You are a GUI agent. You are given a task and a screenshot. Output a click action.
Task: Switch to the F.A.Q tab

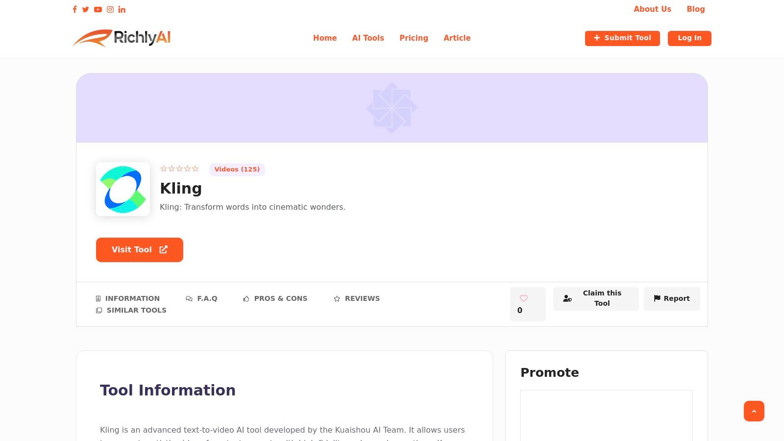click(x=201, y=298)
